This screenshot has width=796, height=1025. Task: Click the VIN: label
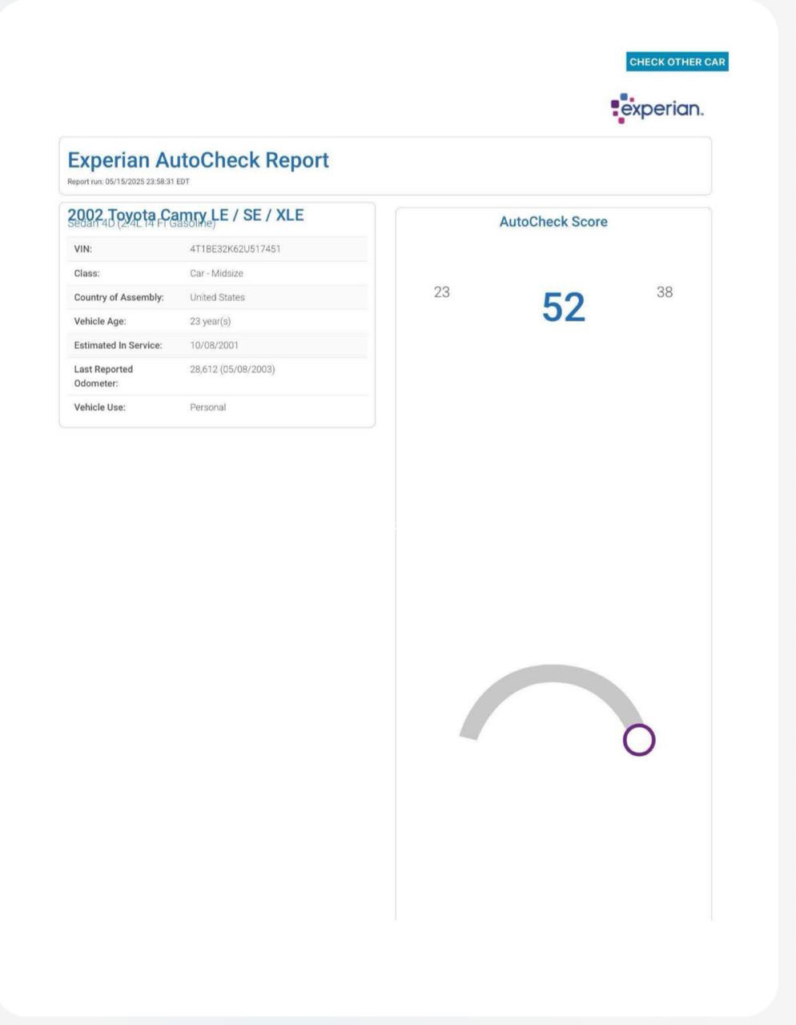83,249
